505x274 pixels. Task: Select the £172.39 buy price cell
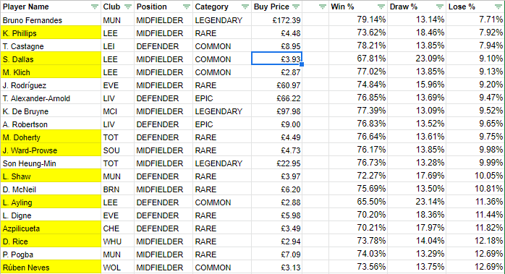(276, 20)
